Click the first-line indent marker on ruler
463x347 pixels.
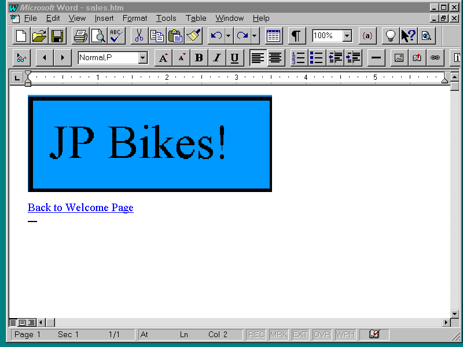pyautogui.click(x=28, y=74)
